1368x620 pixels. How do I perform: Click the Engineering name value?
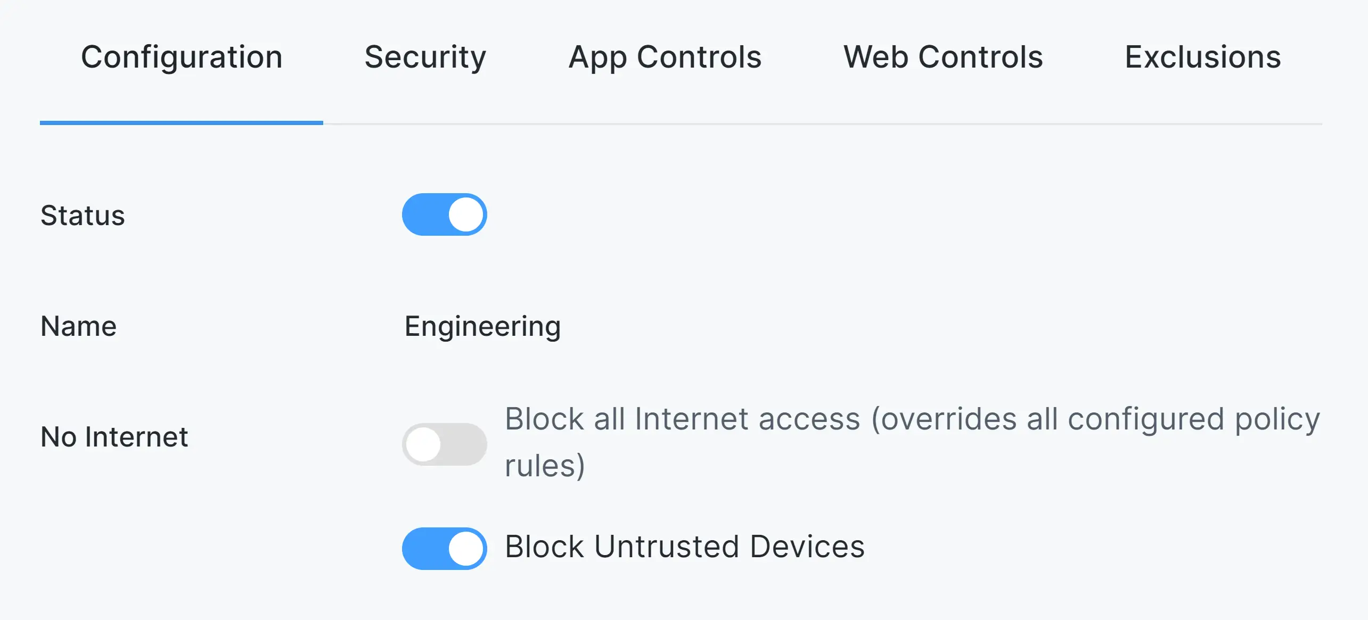pyautogui.click(x=482, y=326)
